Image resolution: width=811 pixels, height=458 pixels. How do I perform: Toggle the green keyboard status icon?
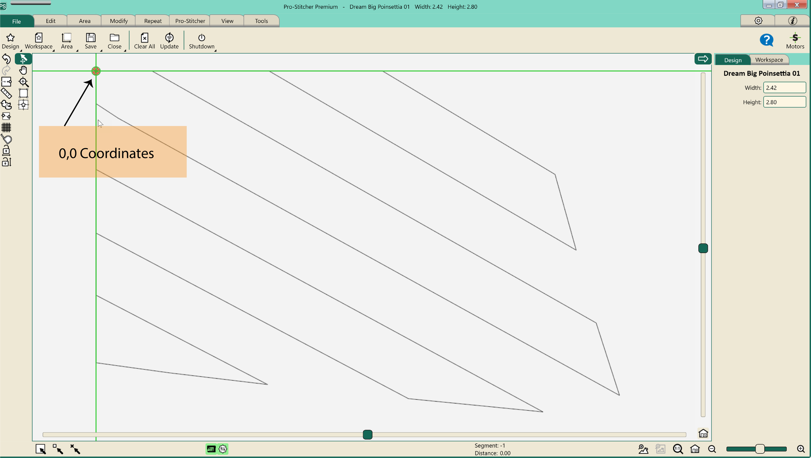(x=211, y=449)
